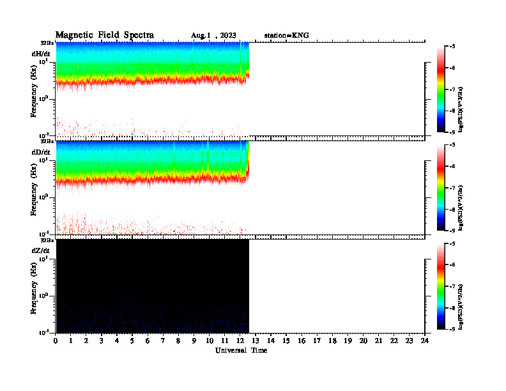Click the -9 tick on the dH/dt colorbar
This screenshot has height=391, width=506.
click(x=452, y=132)
